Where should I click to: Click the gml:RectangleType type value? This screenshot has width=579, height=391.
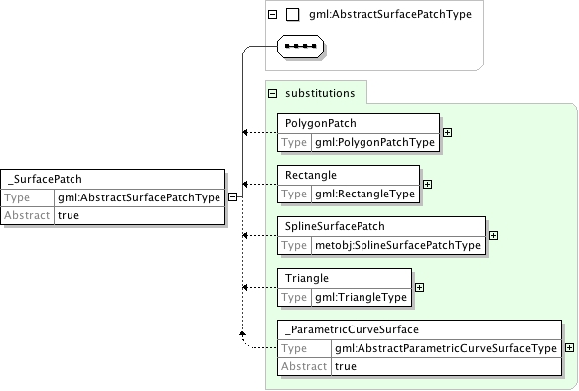point(364,194)
